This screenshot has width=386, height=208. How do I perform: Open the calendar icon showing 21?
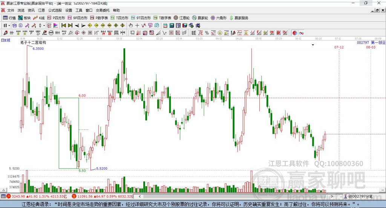click(165, 26)
